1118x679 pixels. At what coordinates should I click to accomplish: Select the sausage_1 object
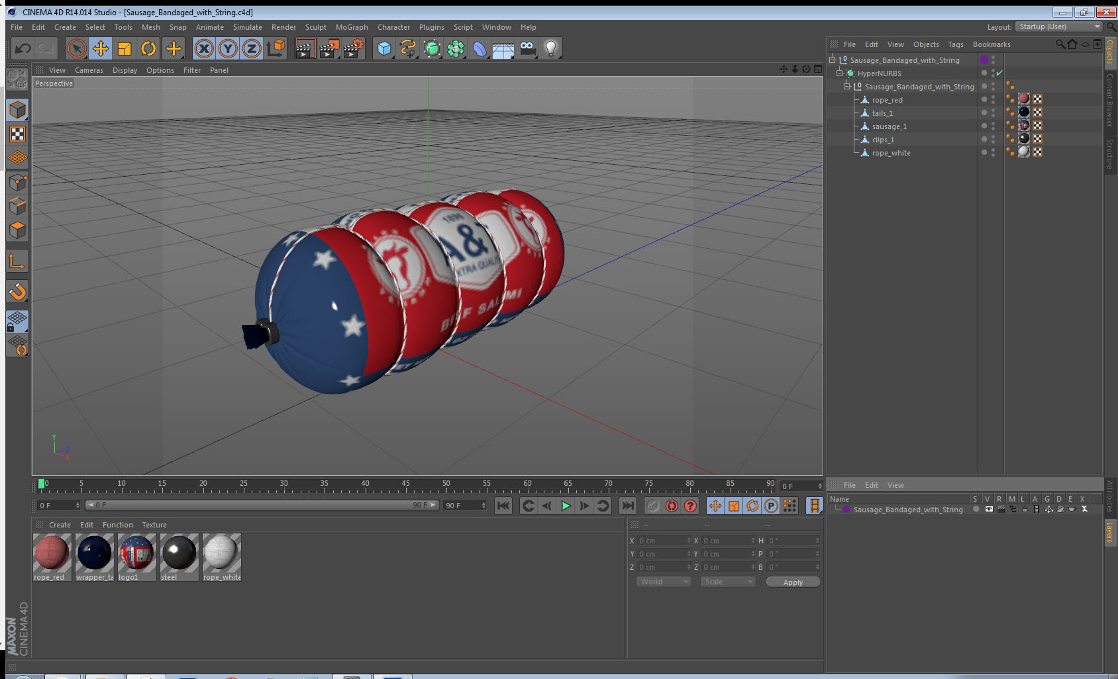tap(889, 126)
